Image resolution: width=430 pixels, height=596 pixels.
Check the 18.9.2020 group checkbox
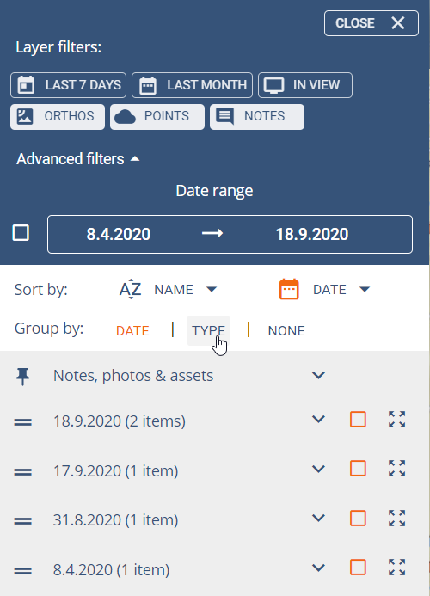358,420
